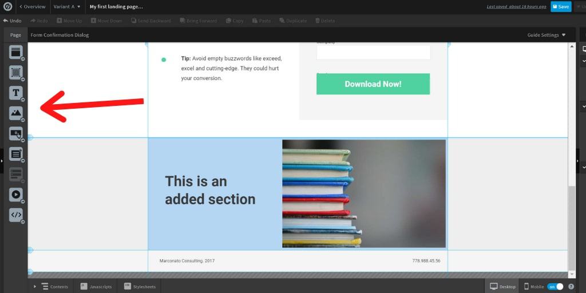Switch to Form Confirmation Dialog tab
This screenshot has height=293, width=586.
click(x=60, y=35)
